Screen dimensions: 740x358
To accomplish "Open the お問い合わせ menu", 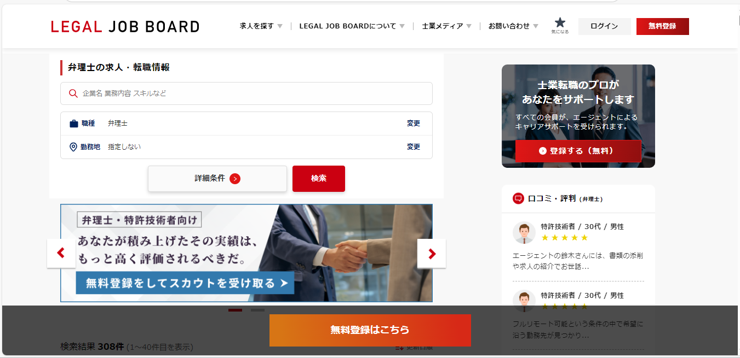I will (x=513, y=26).
